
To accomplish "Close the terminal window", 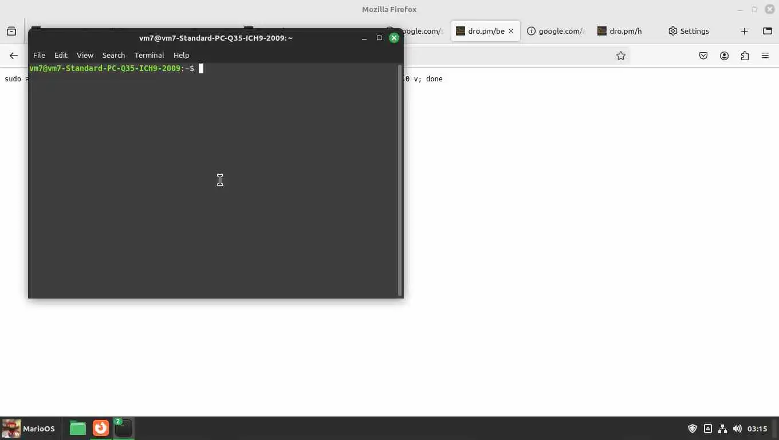I will (394, 38).
